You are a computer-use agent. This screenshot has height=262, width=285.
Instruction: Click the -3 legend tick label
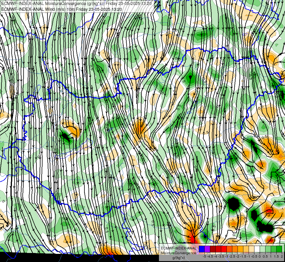pos(226,256)
